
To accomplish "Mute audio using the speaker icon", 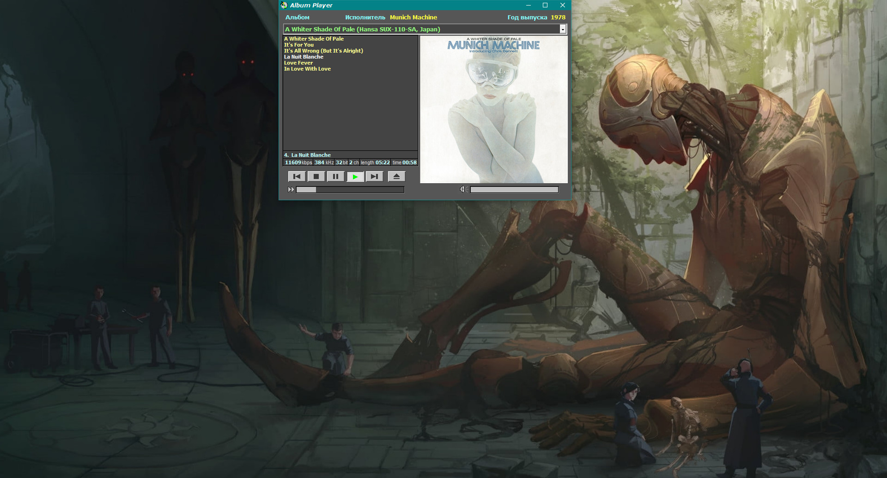I will pyautogui.click(x=463, y=189).
